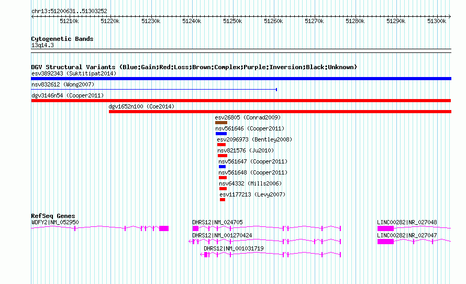Select the nsv561648 red loss bar
This screenshot has width=466, height=284.
click(223, 178)
